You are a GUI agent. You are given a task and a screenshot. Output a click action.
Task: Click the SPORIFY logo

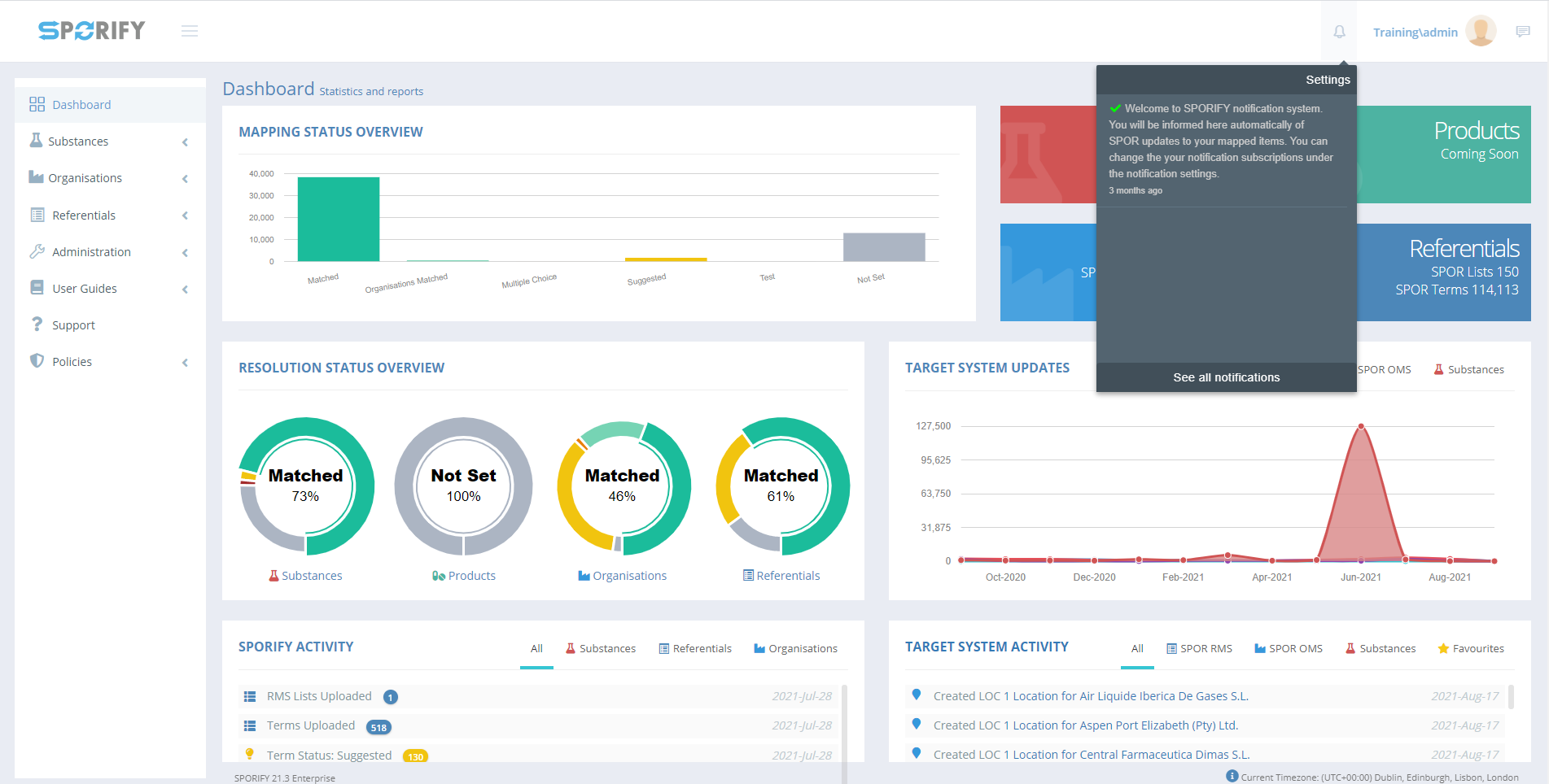tap(92, 31)
